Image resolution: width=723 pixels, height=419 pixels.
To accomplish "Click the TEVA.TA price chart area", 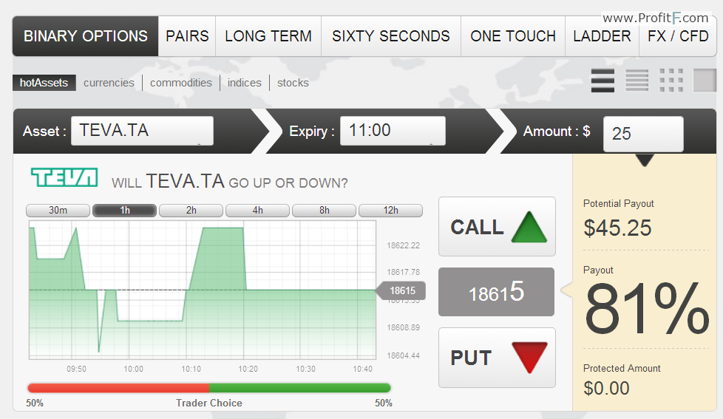I will 203,290.
